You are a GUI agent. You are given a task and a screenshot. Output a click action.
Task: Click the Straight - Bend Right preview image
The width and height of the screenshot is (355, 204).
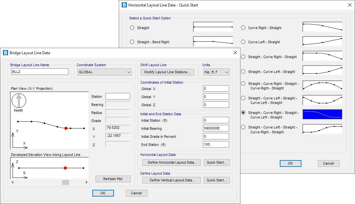click(x=213, y=41)
